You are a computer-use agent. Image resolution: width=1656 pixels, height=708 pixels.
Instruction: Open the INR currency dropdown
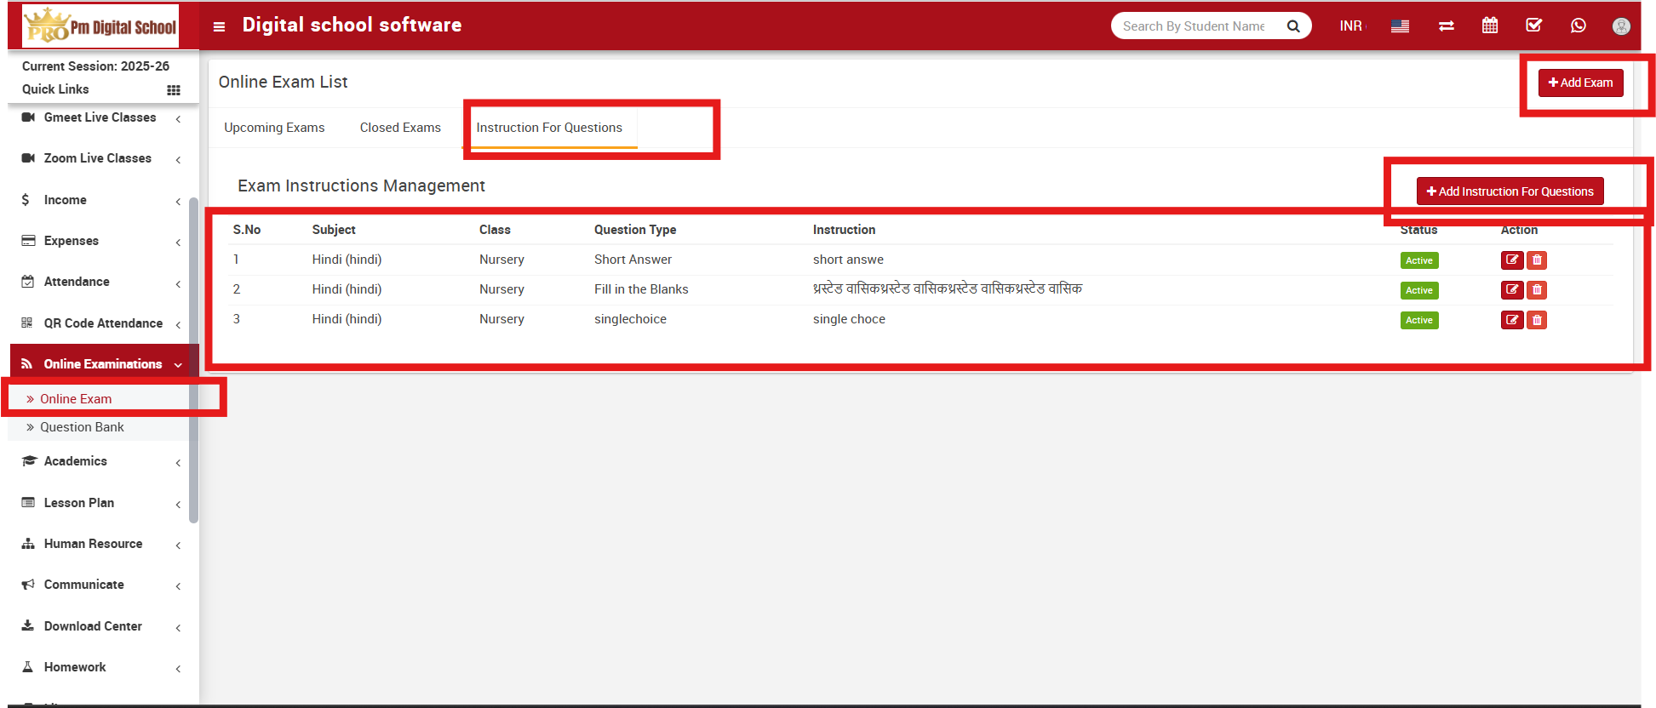1351,26
